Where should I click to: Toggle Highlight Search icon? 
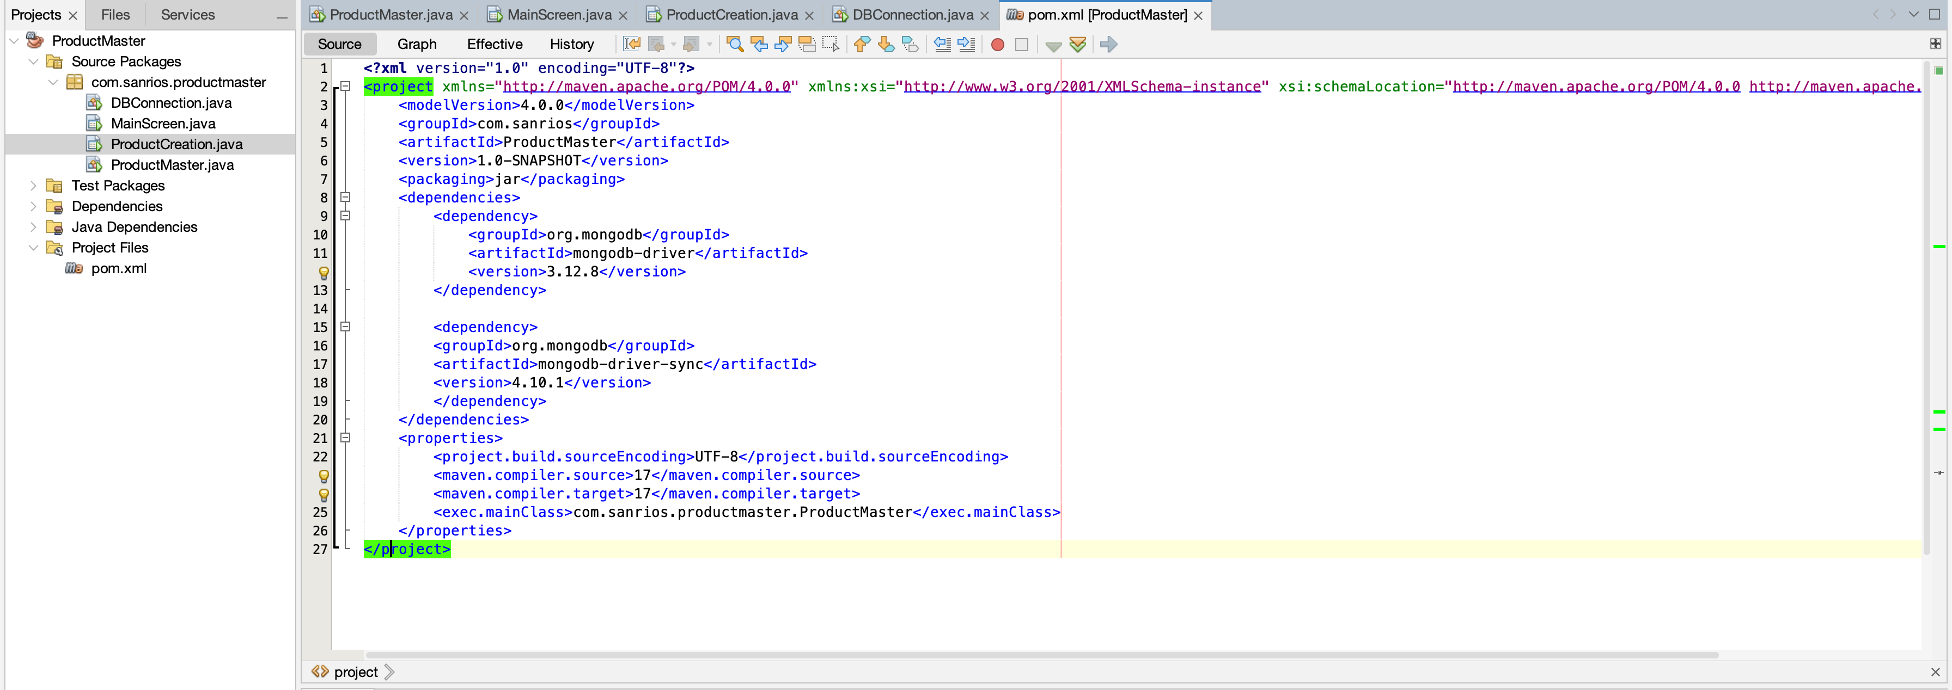807,45
